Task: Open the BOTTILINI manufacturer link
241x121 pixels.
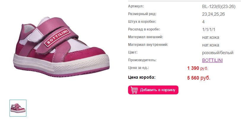Action: (x=213, y=60)
